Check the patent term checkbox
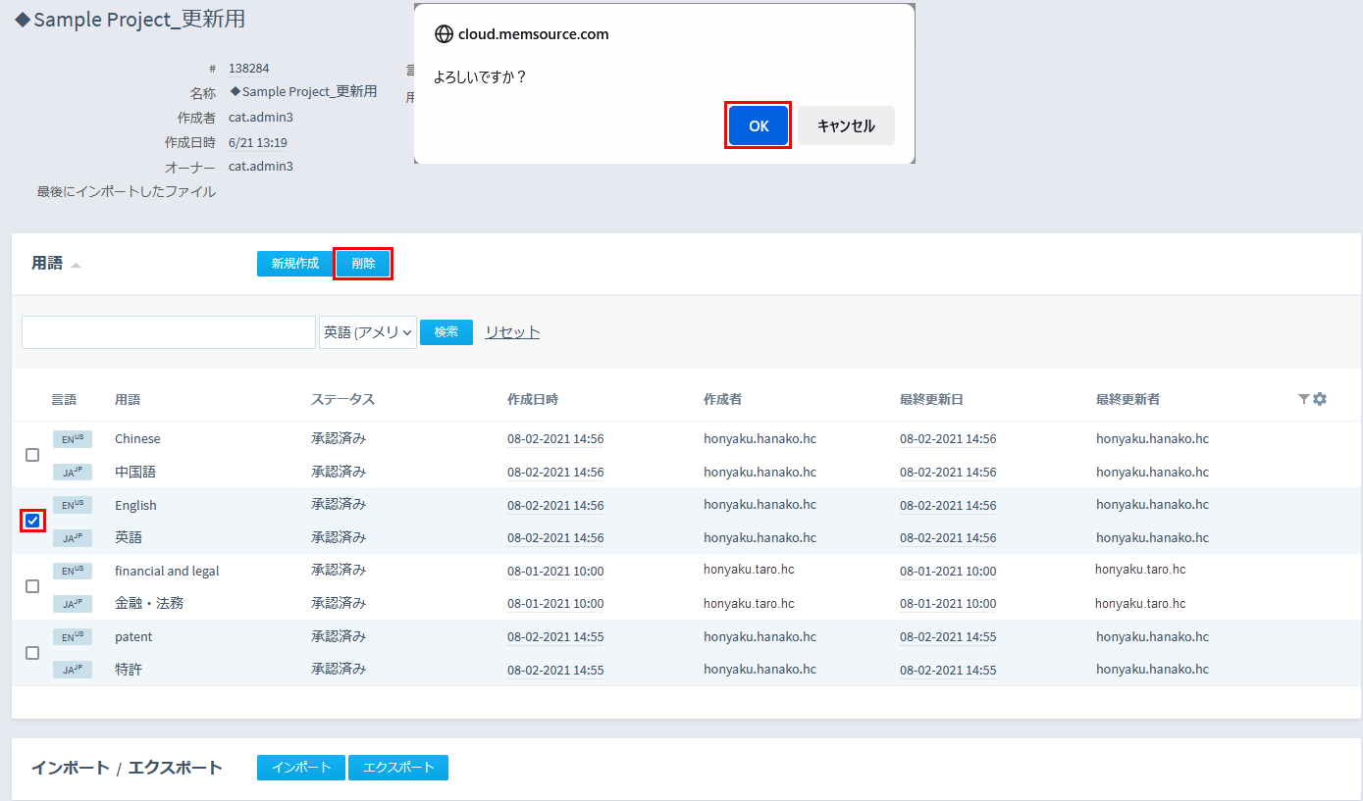The image size is (1363, 801). (32, 653)
